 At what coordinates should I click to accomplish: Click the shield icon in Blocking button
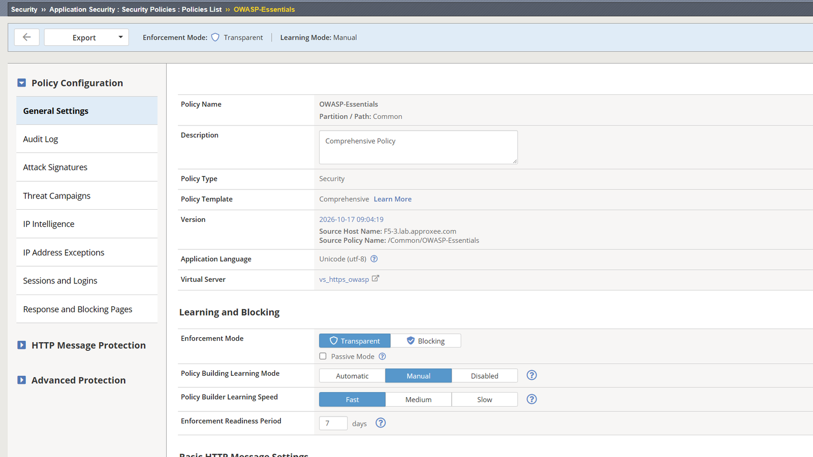(x=411, y=341)
